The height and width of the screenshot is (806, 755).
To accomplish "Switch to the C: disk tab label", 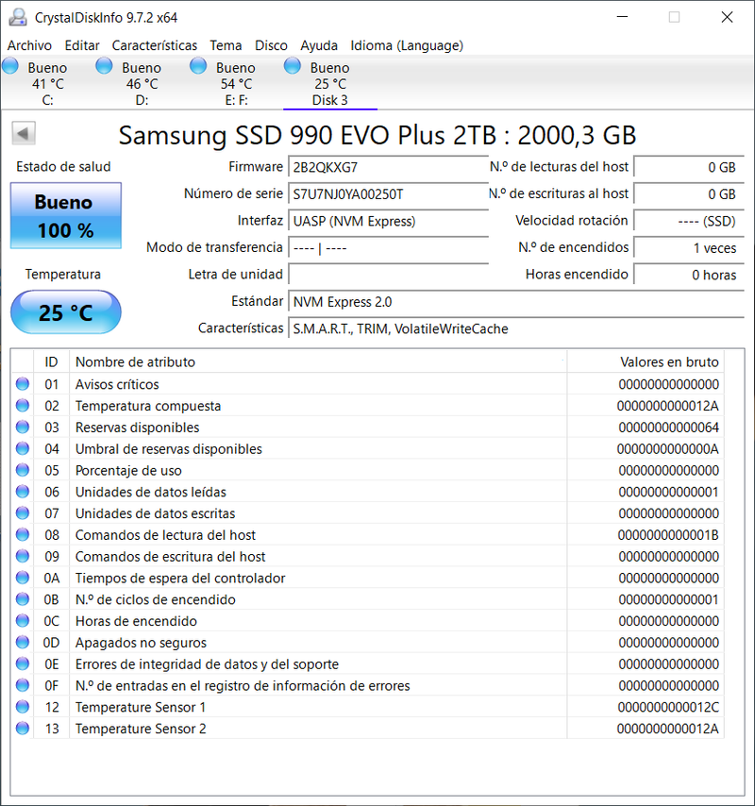I will click(x=47, y=100).
